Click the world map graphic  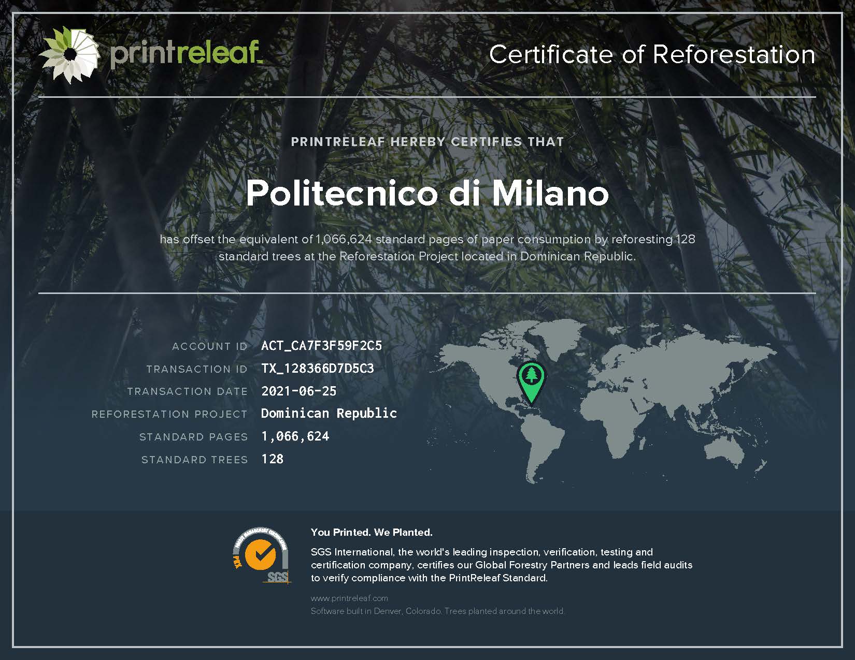pos(602,402)
